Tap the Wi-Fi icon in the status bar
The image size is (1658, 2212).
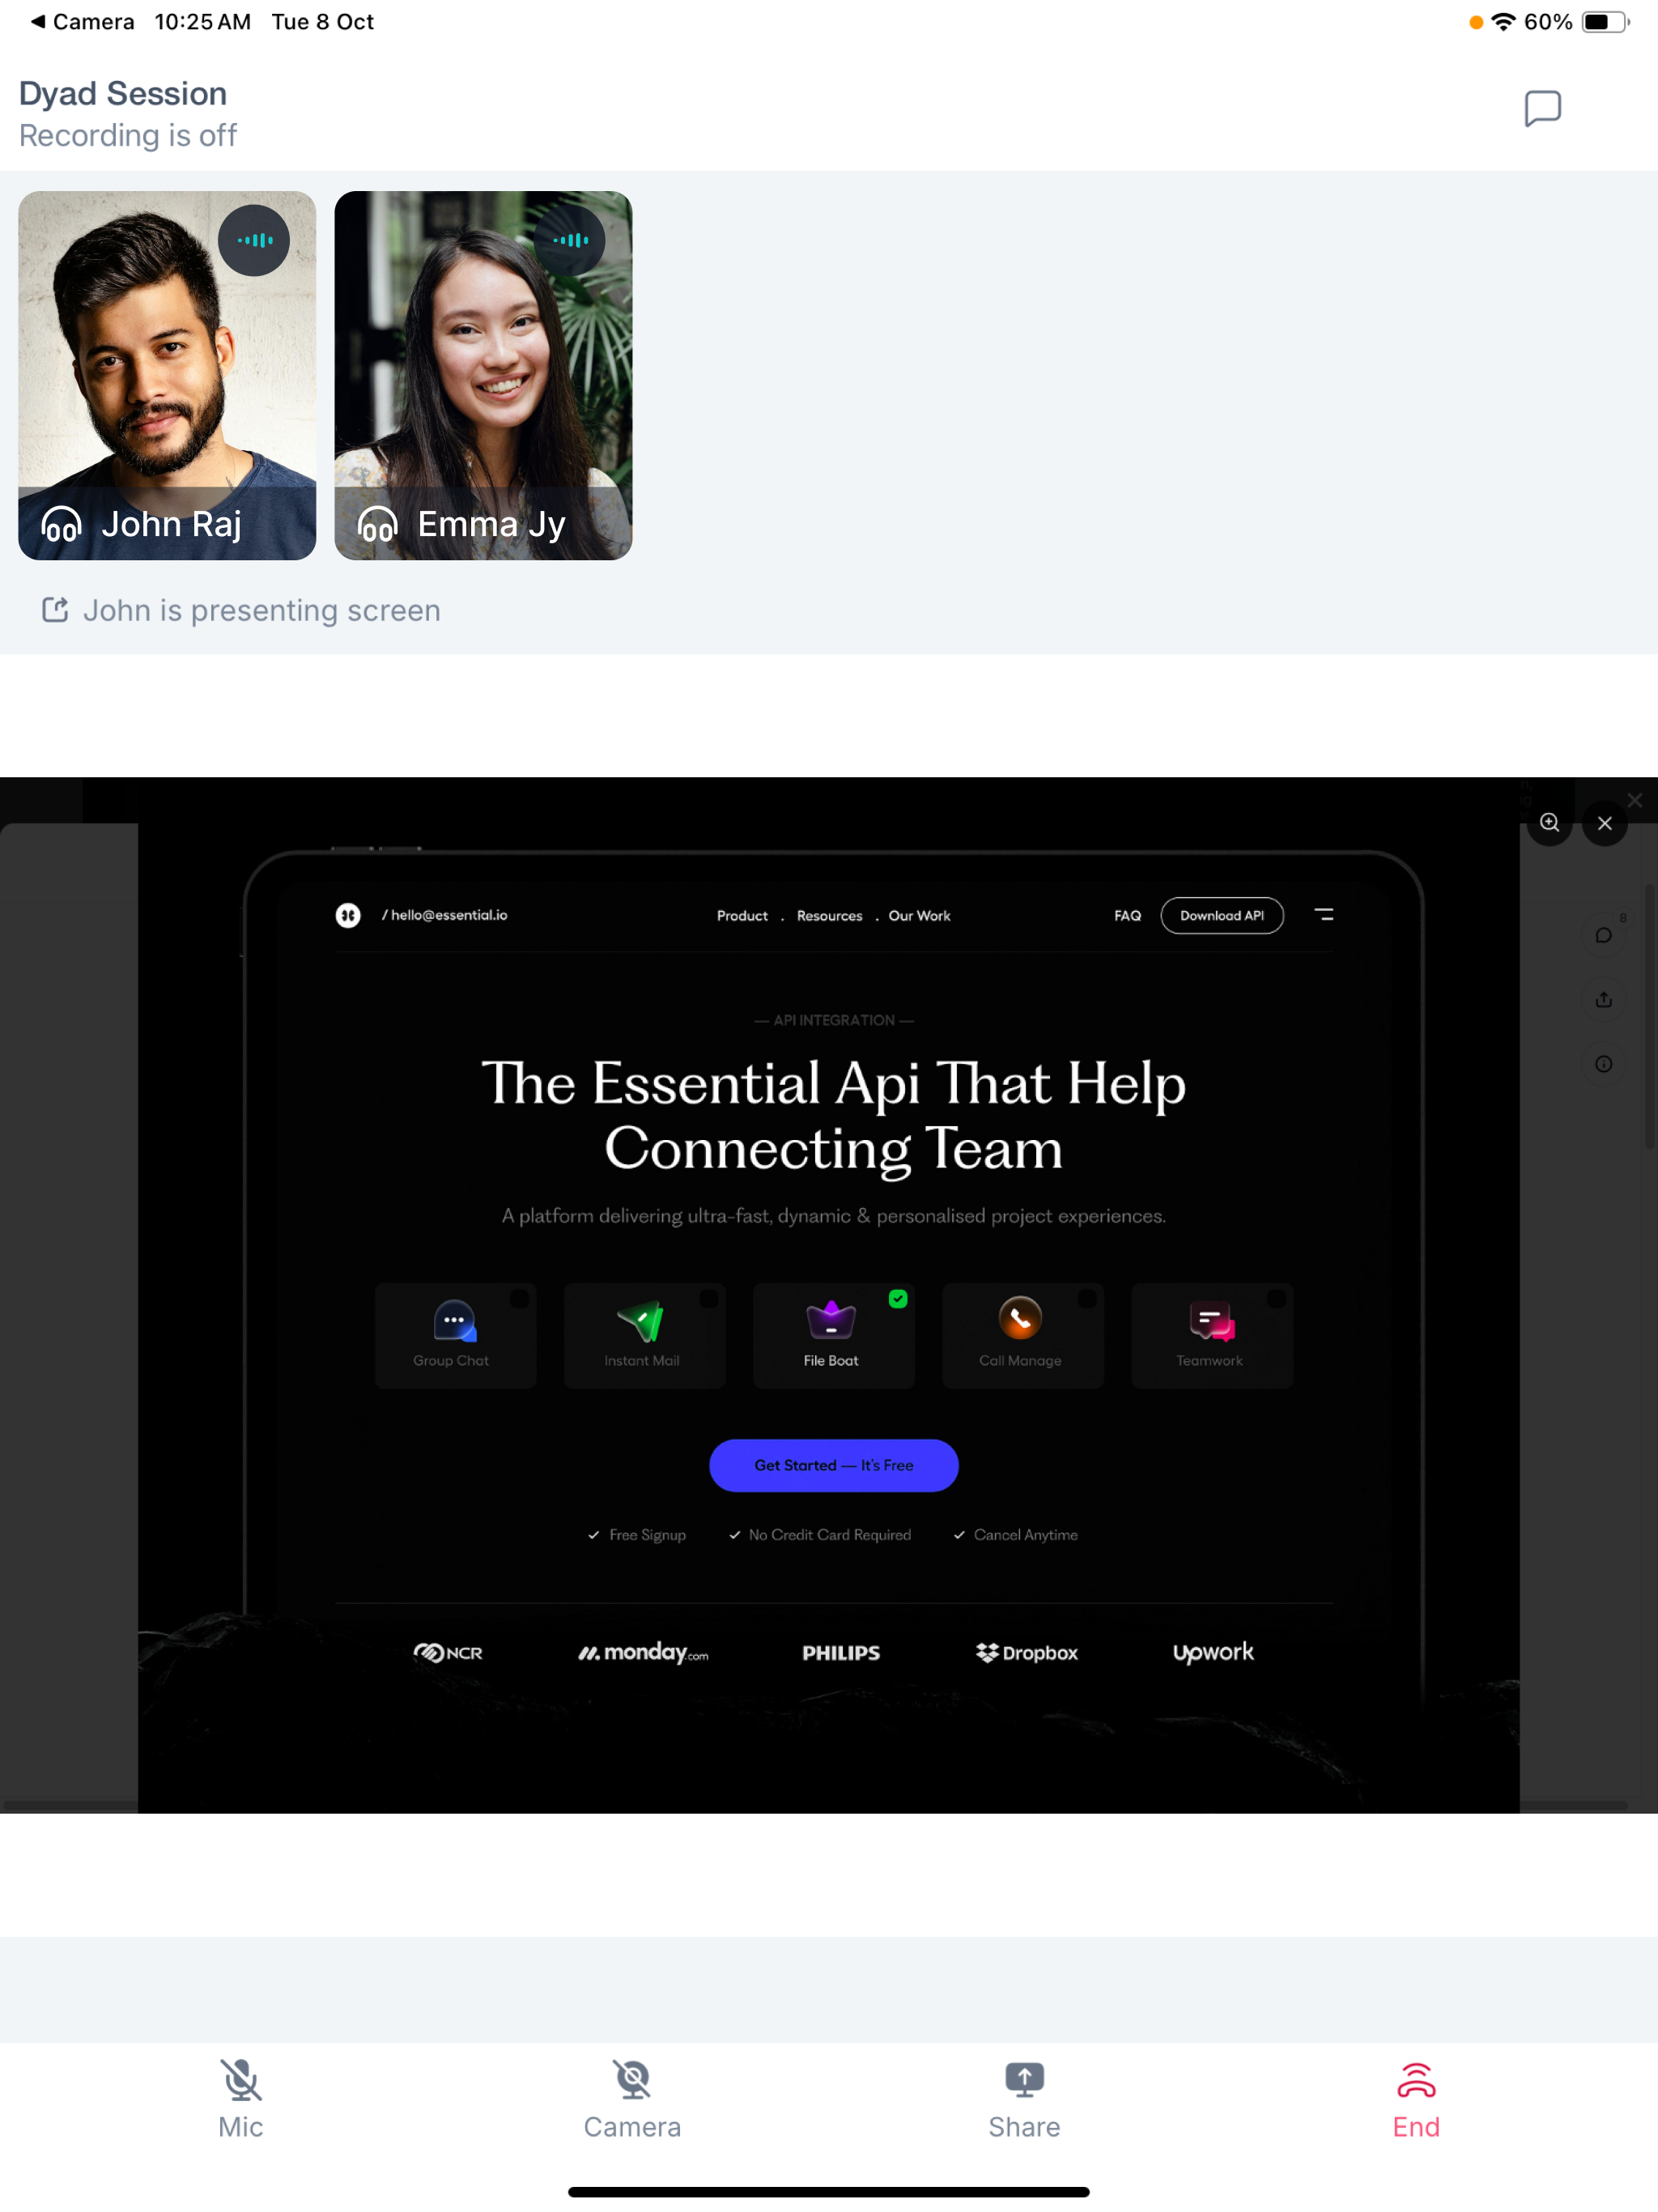[x=1503, y=22]
